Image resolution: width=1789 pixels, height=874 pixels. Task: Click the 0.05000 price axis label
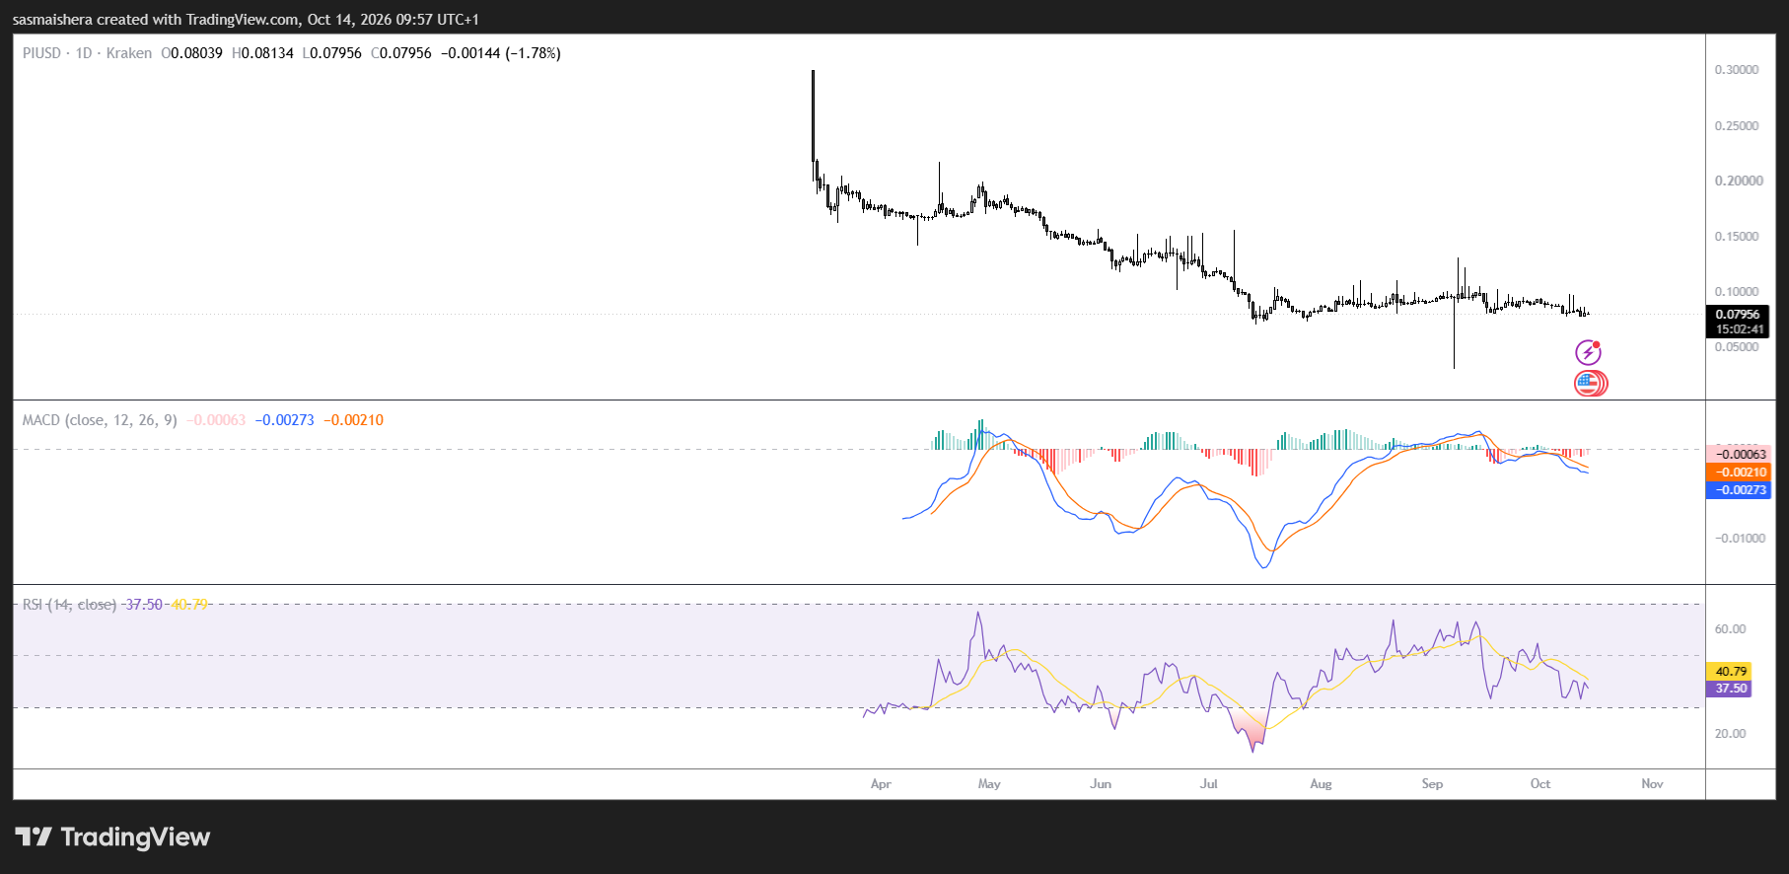(x=1737, y=347)
